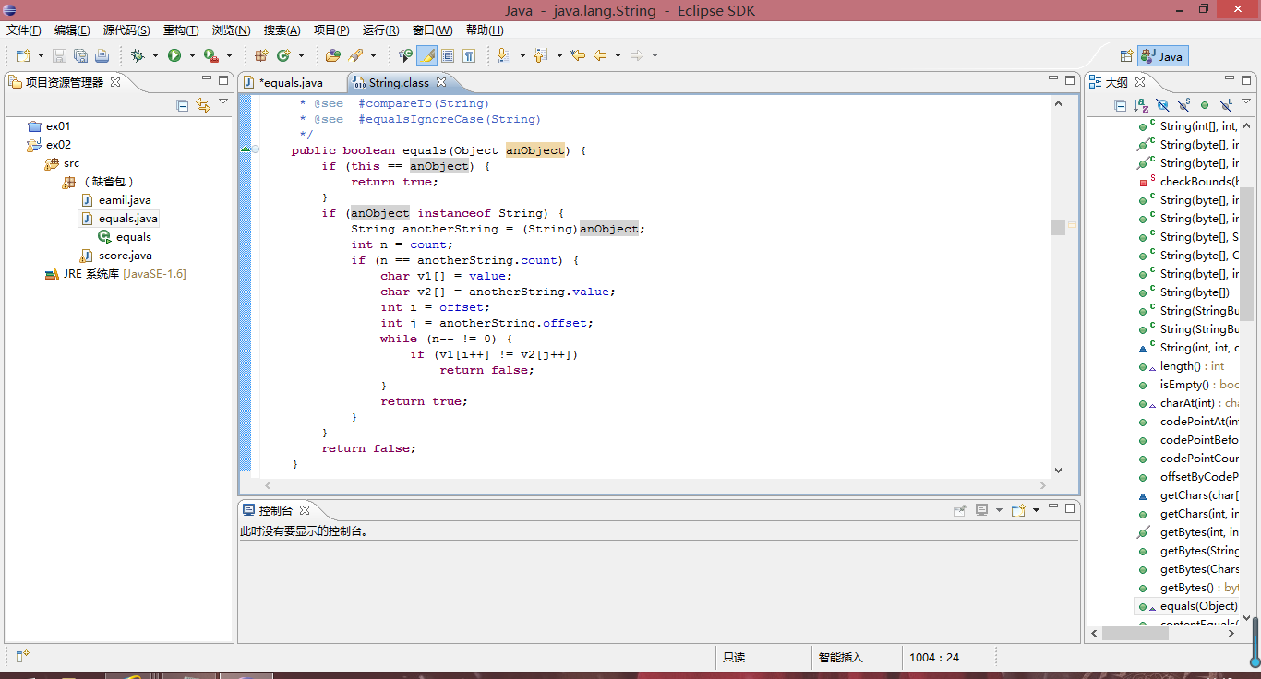Image resolution: width=1261 pixels, height=679 pixels.
Task: Click the editor vertical scrollbar down arrow
Action: click(x=1058, y=470)
